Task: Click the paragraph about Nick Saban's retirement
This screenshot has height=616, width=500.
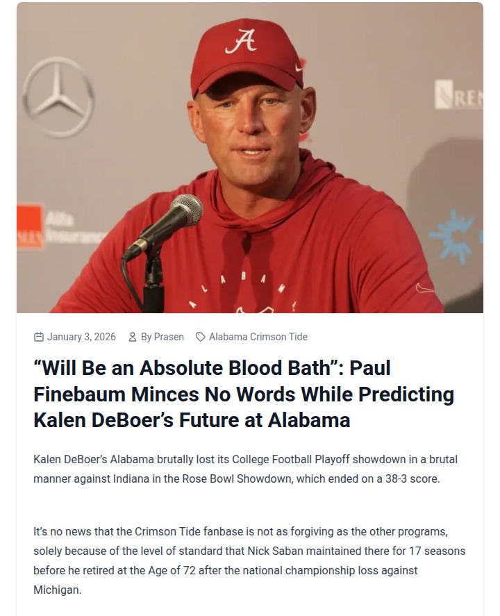Action: click(249, 560)
